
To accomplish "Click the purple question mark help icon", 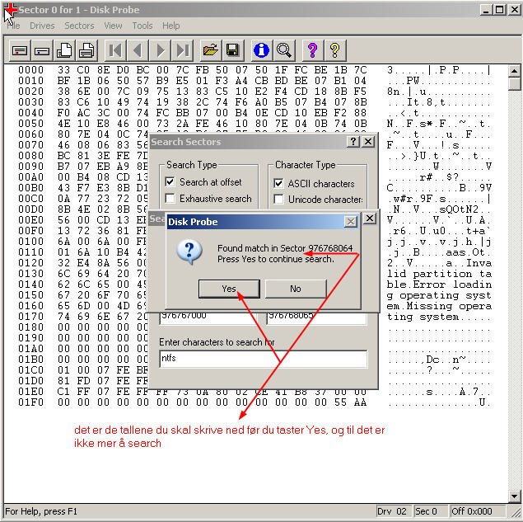I will coord(312,50).
